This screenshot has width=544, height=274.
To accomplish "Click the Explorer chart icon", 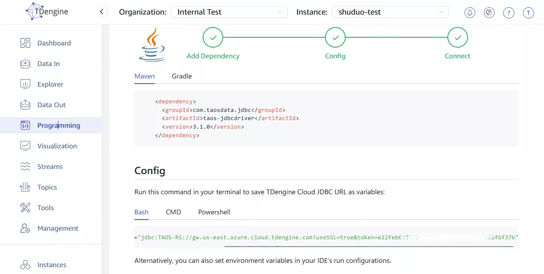I will [x=25, y=84].
